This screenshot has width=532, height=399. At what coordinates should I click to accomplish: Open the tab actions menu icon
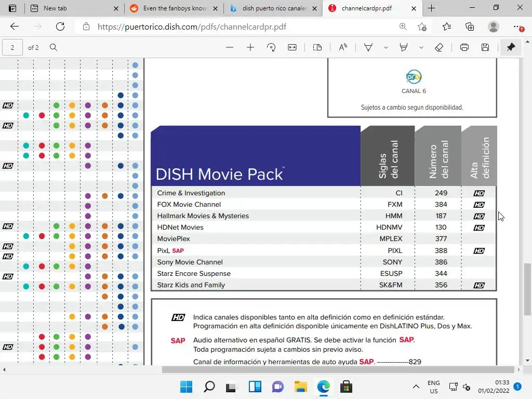coord(12,8)
